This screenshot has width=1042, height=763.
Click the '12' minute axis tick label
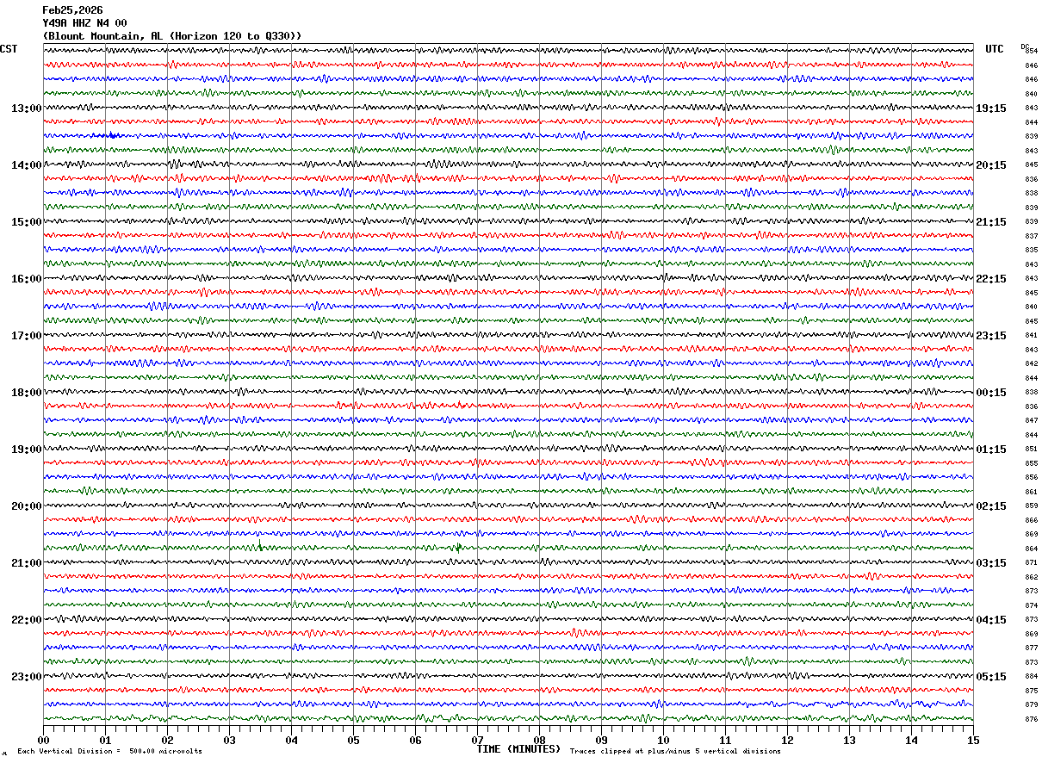pos(787,740)
